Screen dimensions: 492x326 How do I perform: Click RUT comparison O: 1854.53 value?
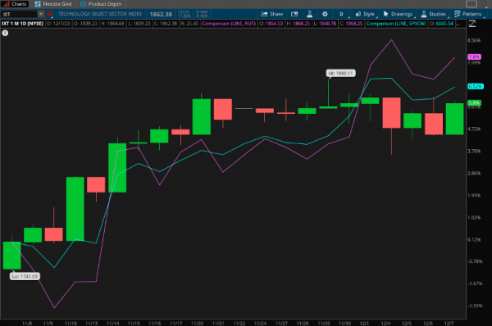pyautogui.click(x=271, y=24)
